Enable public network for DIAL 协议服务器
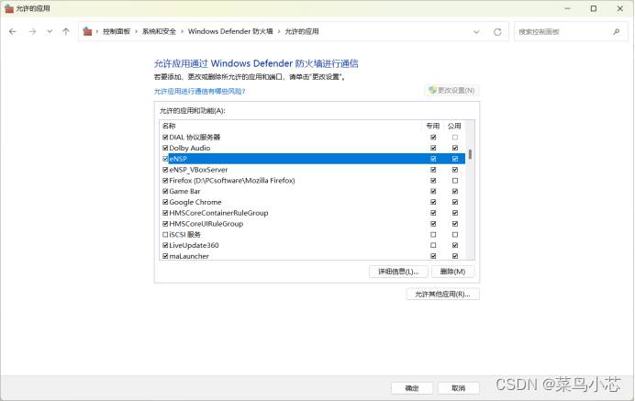Image resolution: width=635 pixels, height=401 pixels. tap(455, 138)
